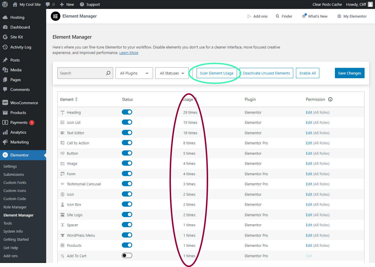
Task: Open the Add-ons link in the top bar
Action: click(257, 16)
